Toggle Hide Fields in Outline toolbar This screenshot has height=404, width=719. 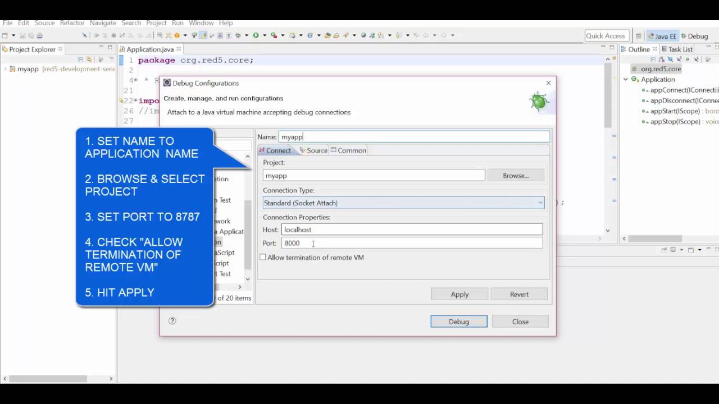pyautogui.click(x=670, y=59)
